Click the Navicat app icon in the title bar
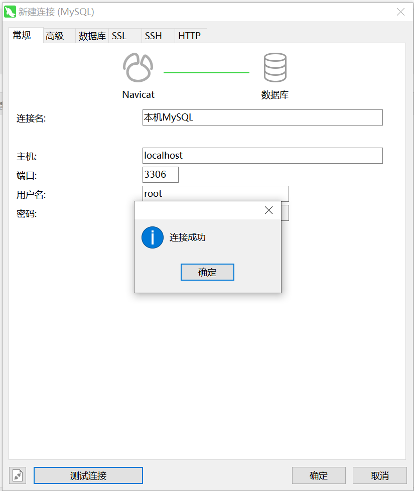This screenshot has width=414, height=491. coord(10,11)
